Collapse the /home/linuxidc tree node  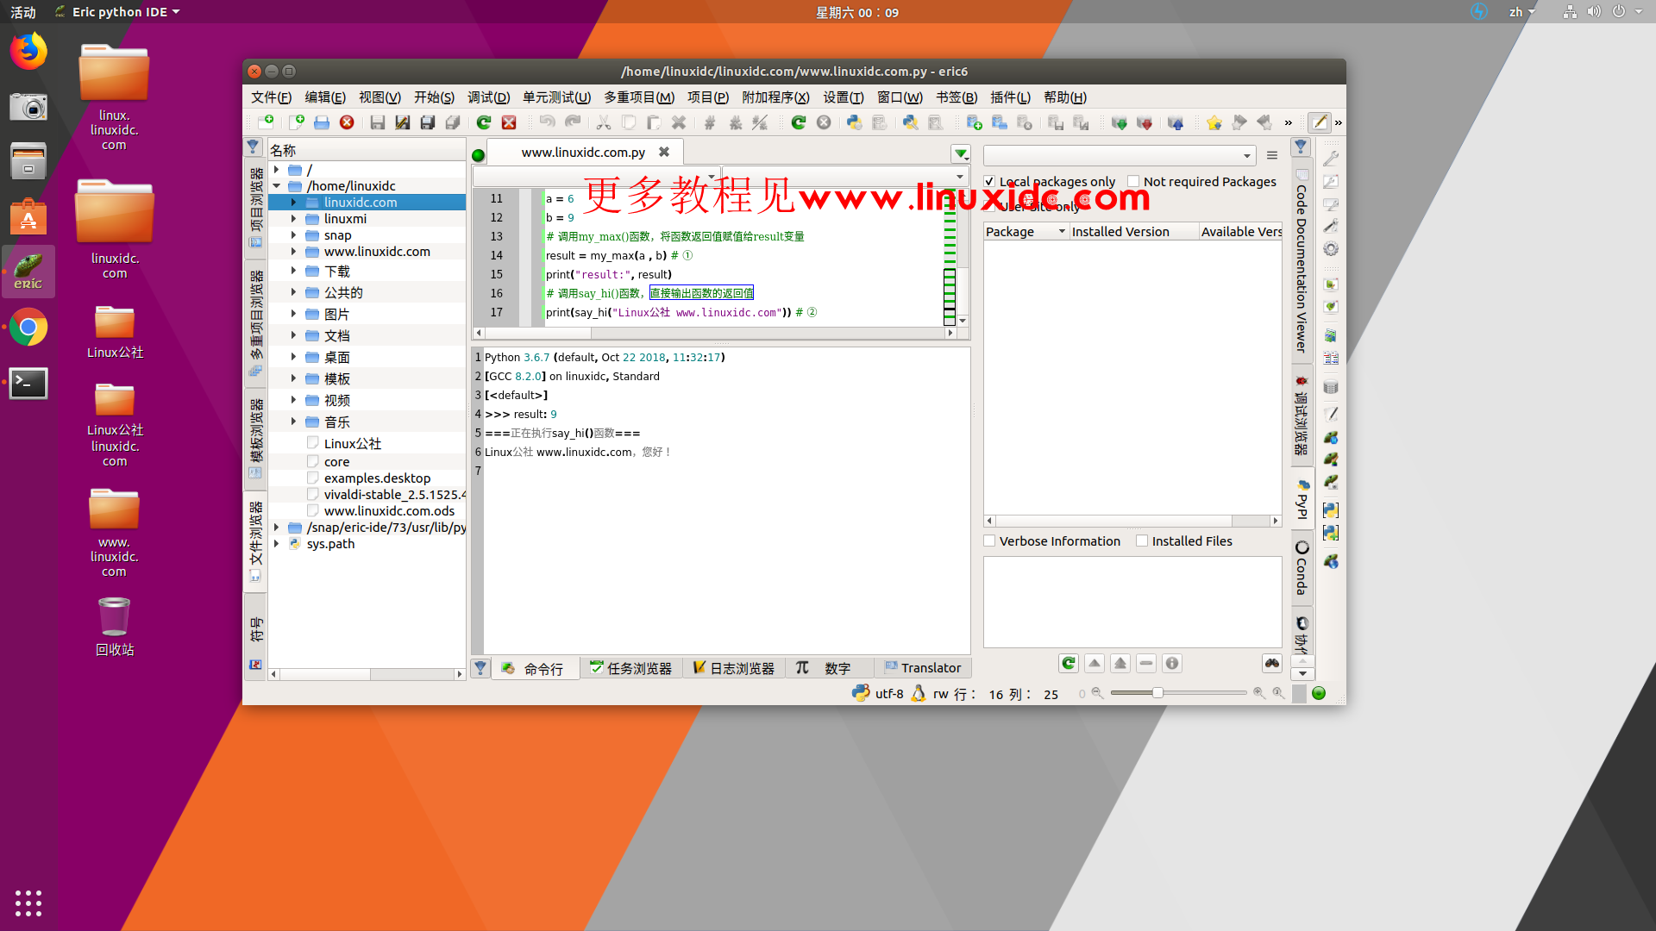pos(276,185)
